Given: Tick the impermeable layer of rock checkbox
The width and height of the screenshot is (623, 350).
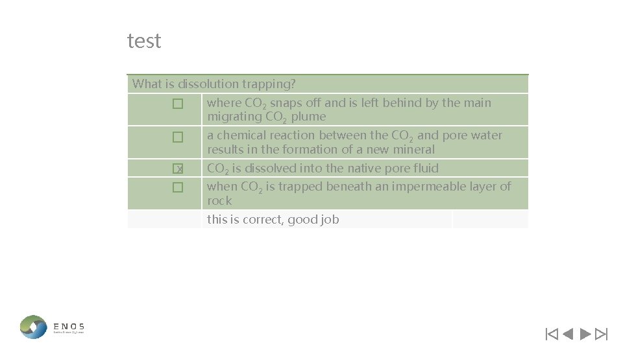Looking at the screenshot, I should coord(178,187).
